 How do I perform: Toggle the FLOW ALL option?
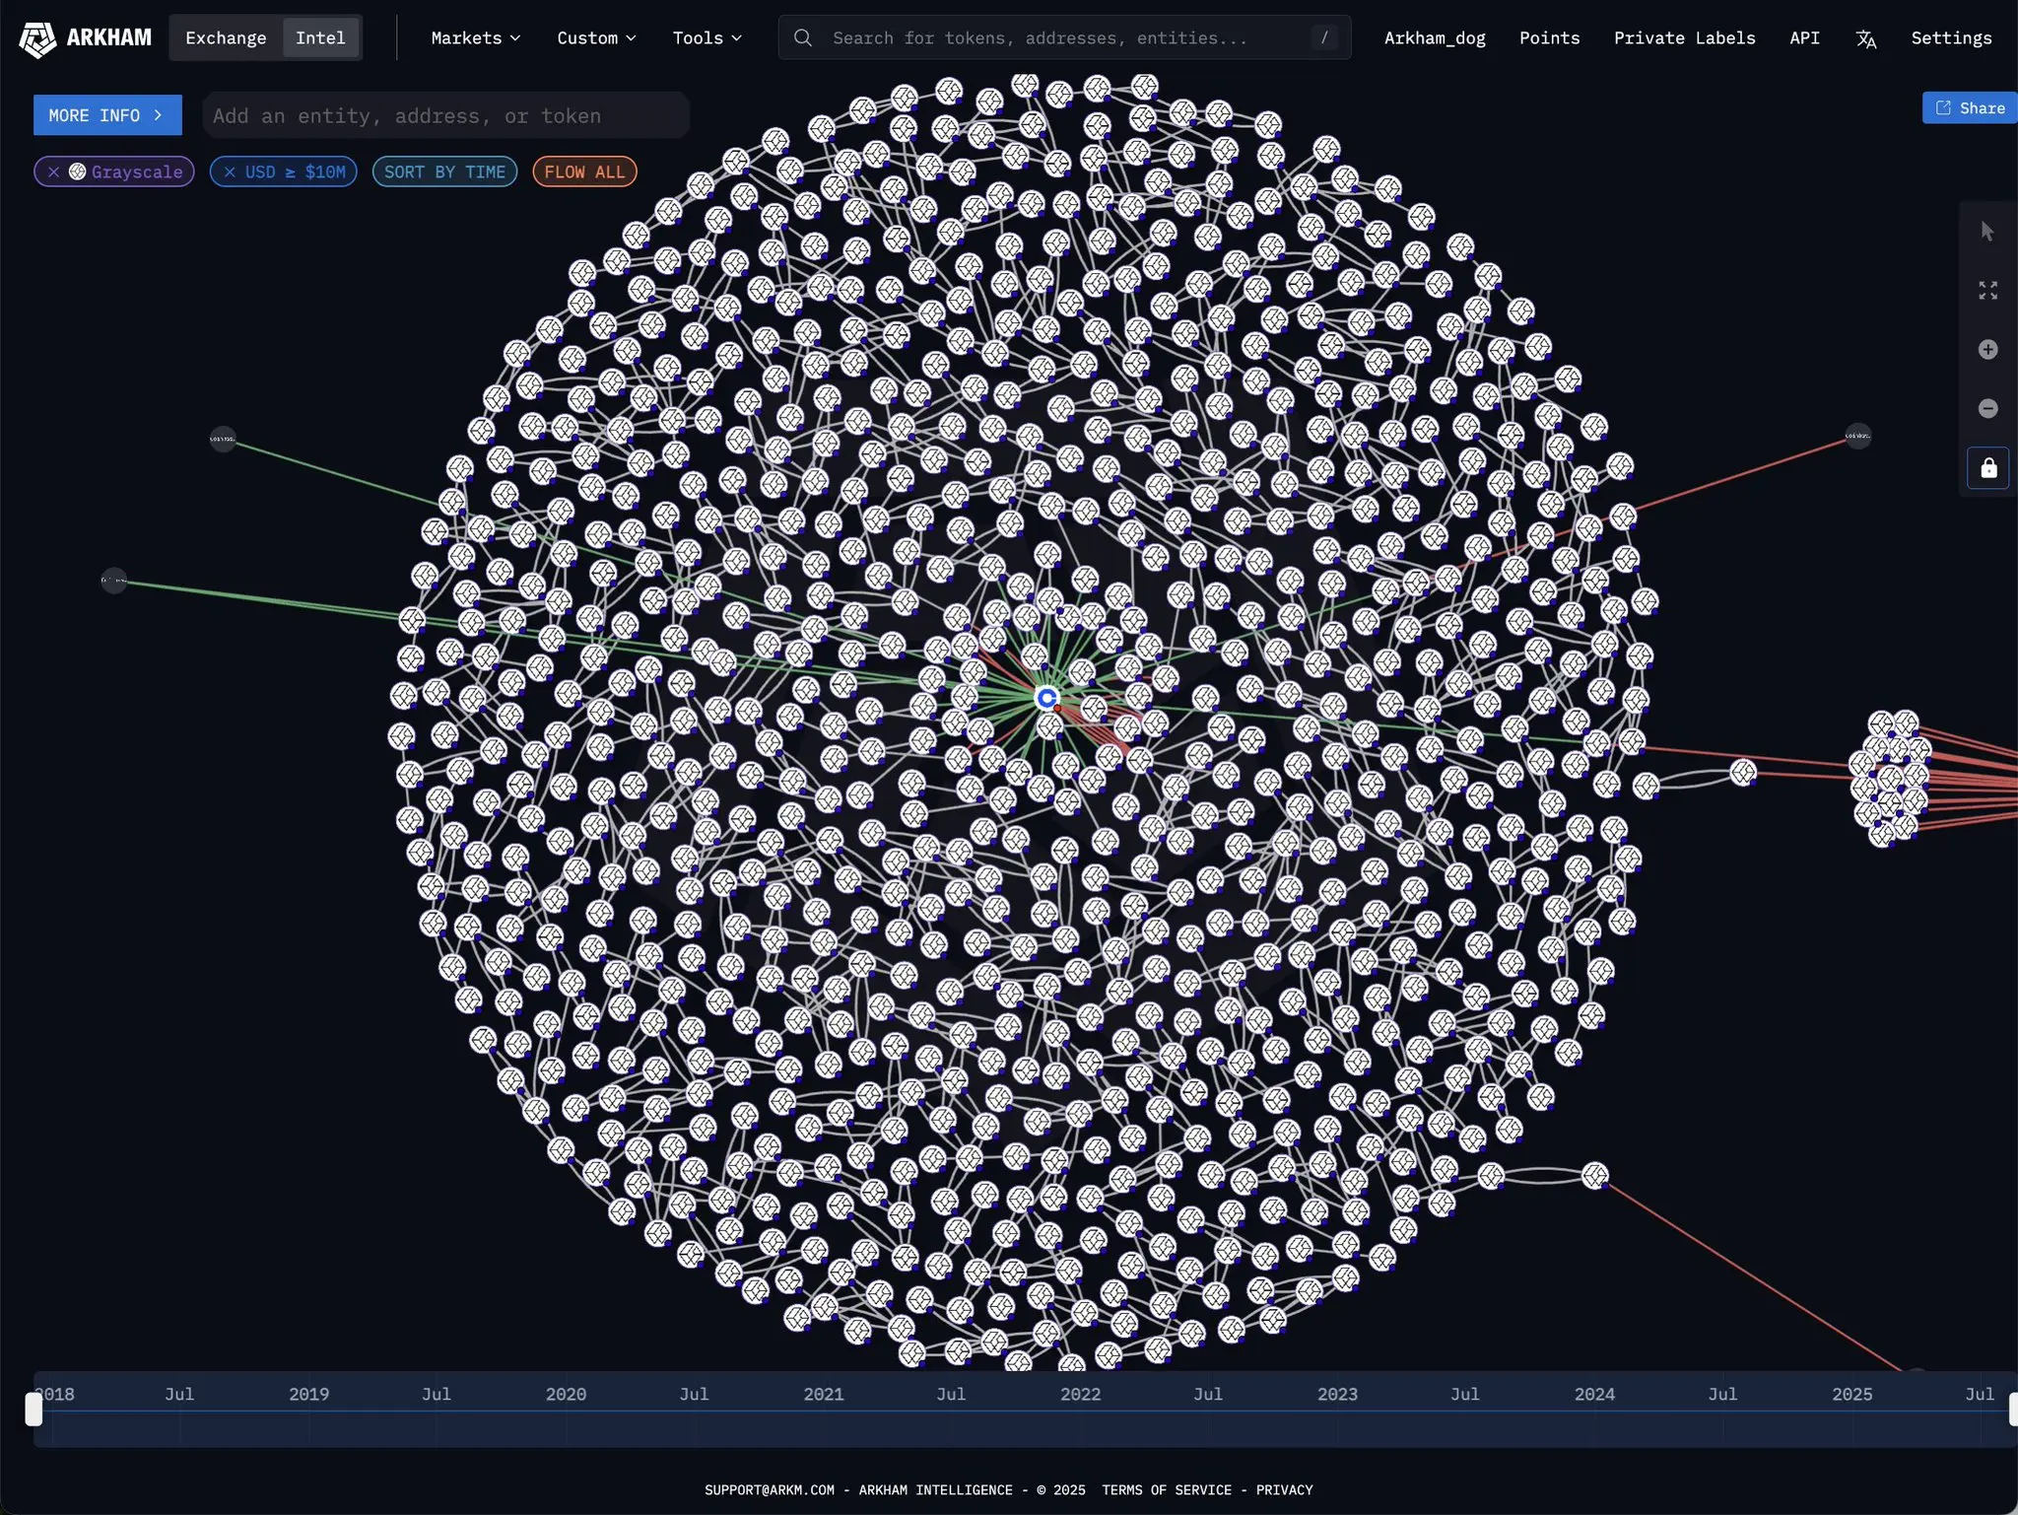[x=584, y=172]
